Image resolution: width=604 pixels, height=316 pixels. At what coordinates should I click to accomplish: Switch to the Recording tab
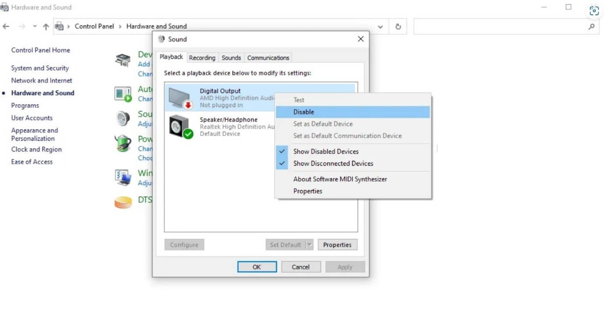click(x=202, y=57)
